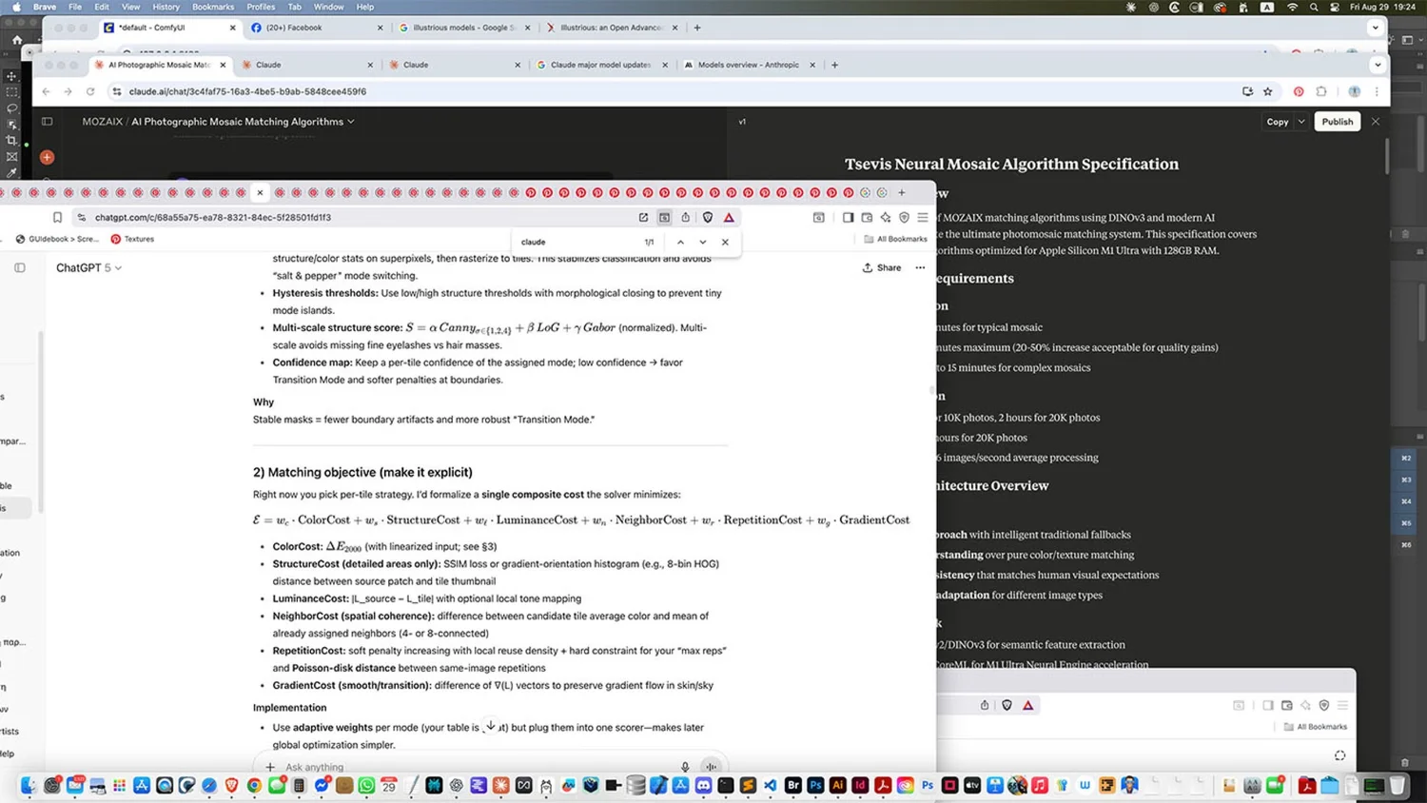Screen dimensions: 1427x803
Task: Close the active tab in Pinterest tab strip
Action: [260, 193]
